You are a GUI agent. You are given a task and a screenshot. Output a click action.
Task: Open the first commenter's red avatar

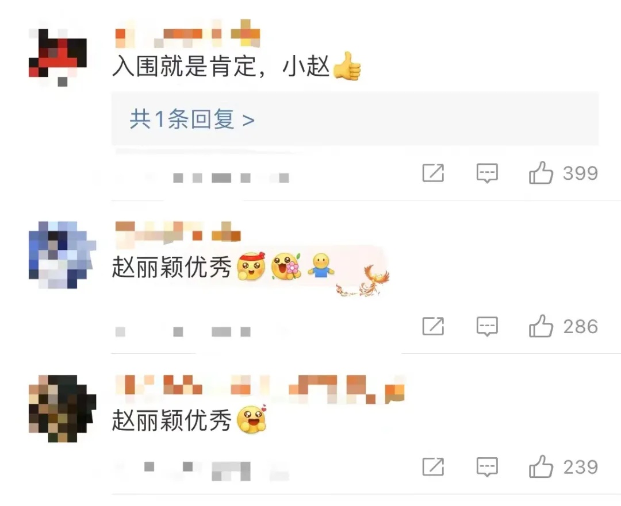point(58,57)
